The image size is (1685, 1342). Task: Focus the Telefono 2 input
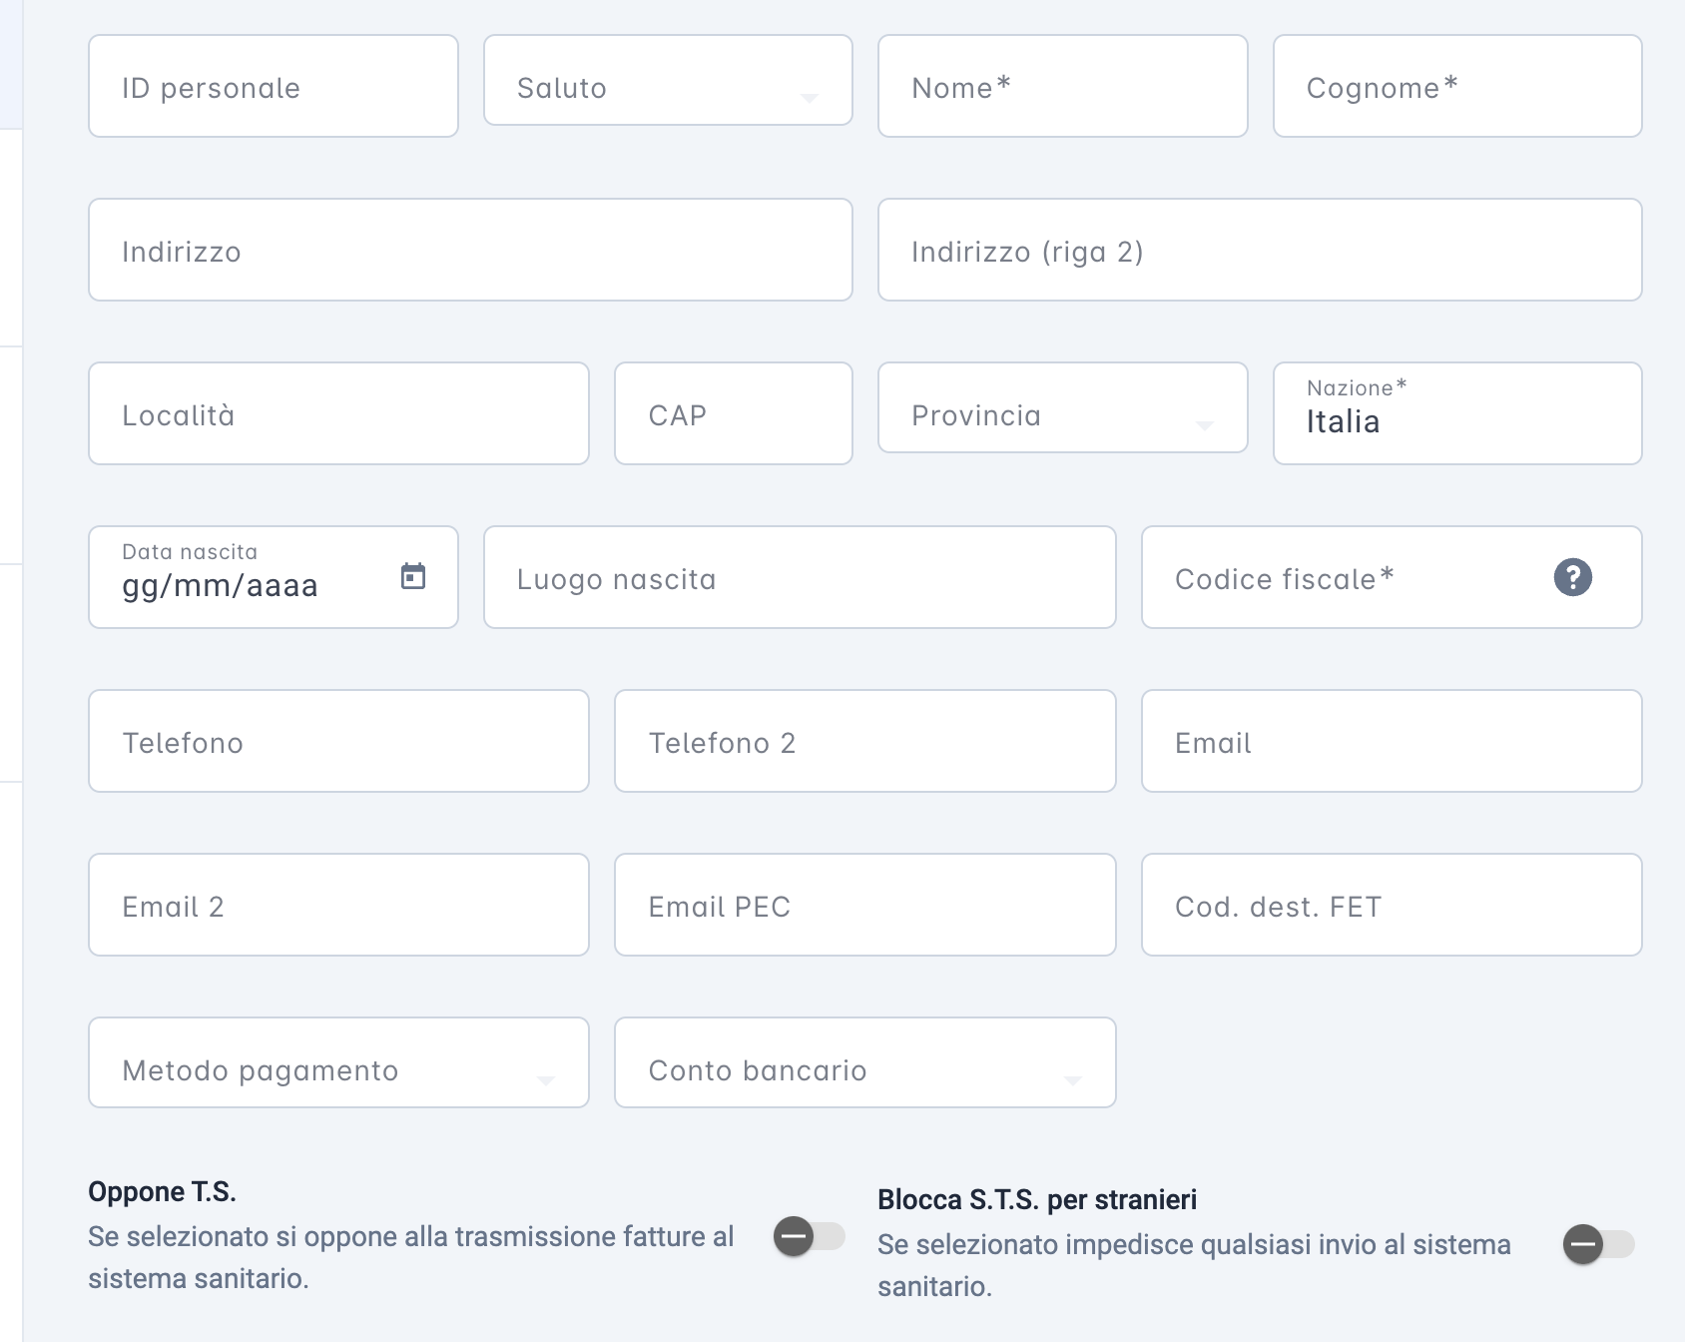click(x=864, y=741)
